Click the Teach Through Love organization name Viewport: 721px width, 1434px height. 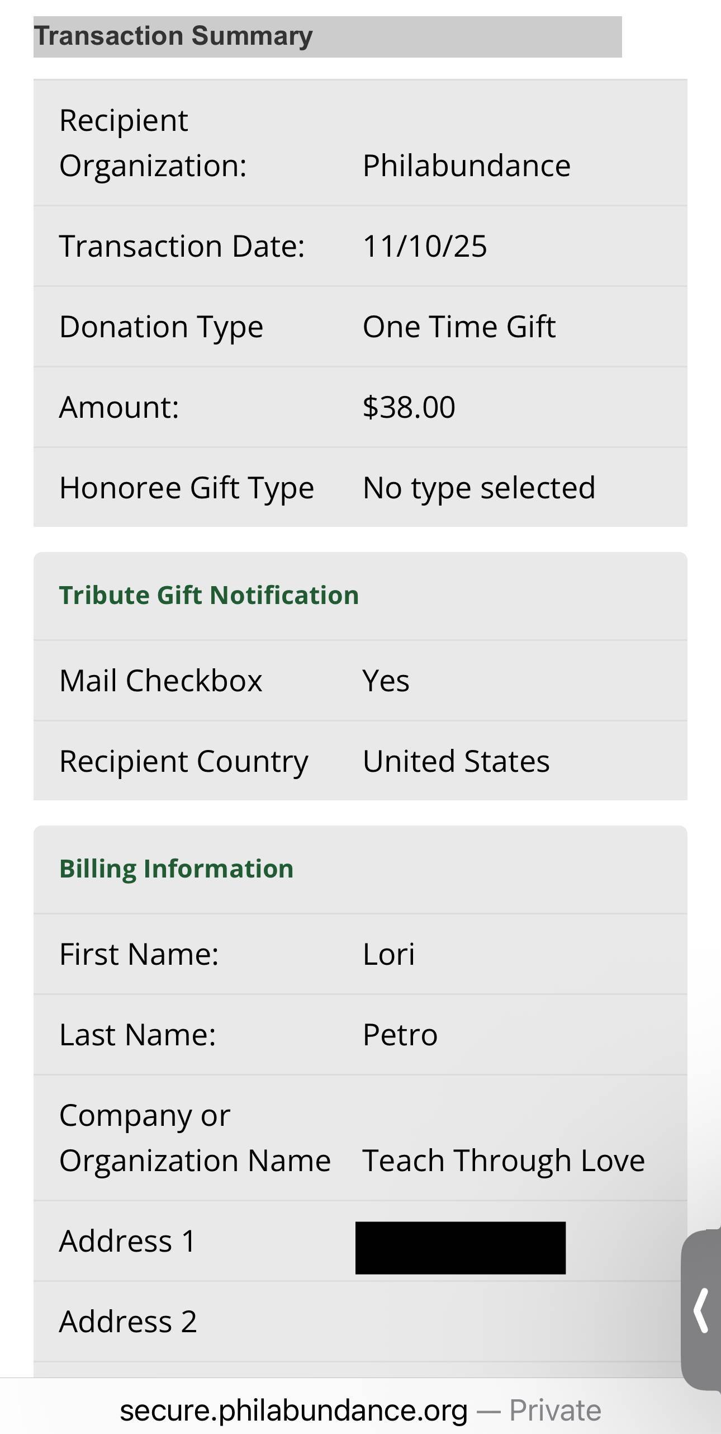coord(503,1161)
